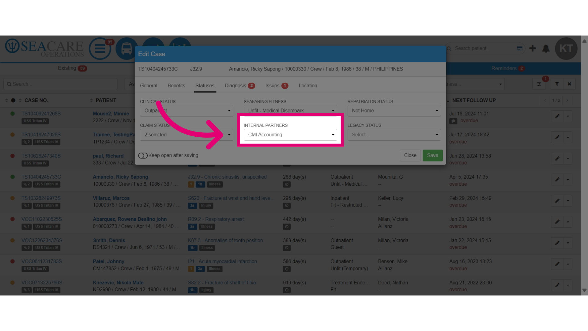Viewport: 588px width, 331px height.
Task: Click the page scrollbar up arrow
Action: (x=584, y=41)
